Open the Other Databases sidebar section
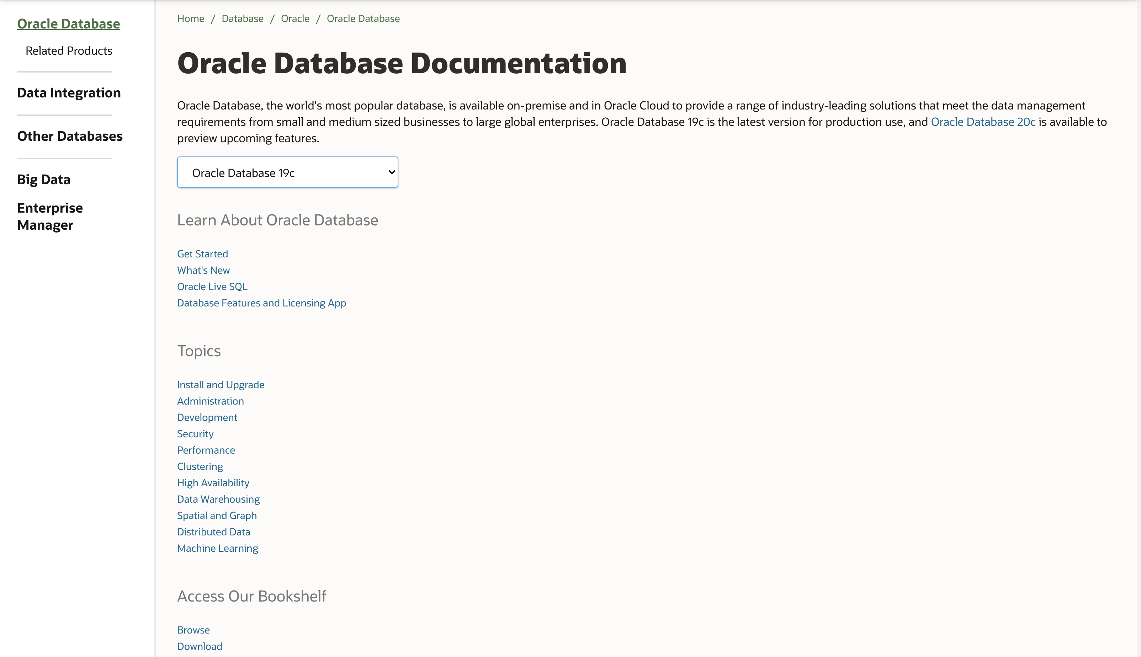 (70, 136)
